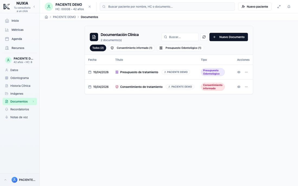Open Historia Clínica section
This screenshot has height=186, width=298.
tap(20, 86)
